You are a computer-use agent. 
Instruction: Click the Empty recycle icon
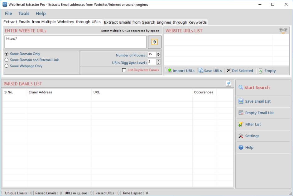(260, 71)
